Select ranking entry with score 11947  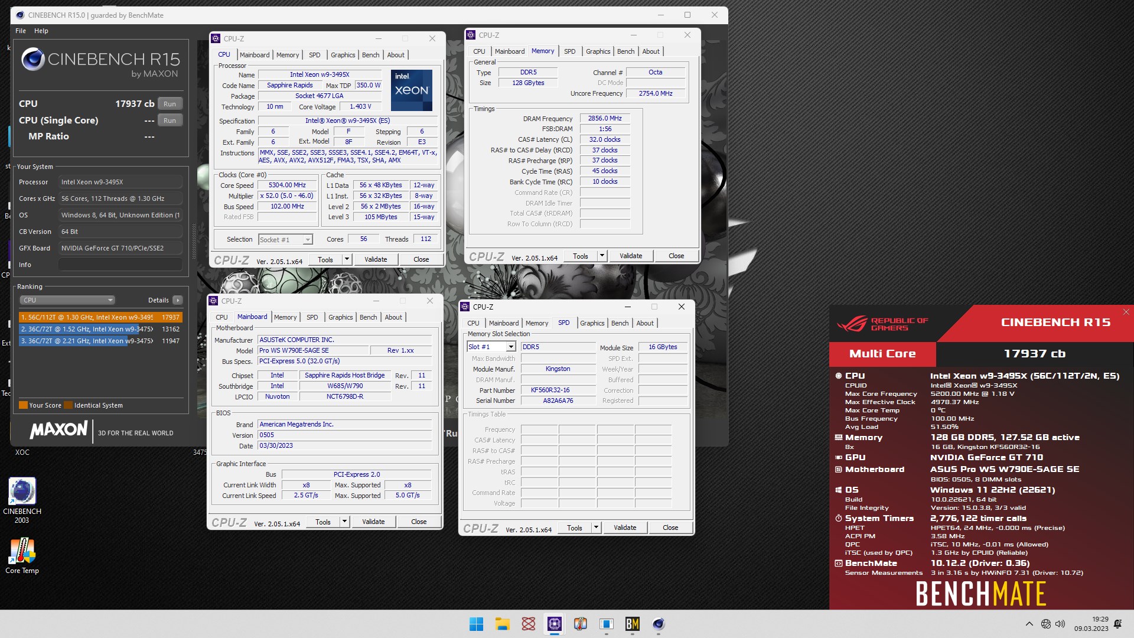(100, 341)
